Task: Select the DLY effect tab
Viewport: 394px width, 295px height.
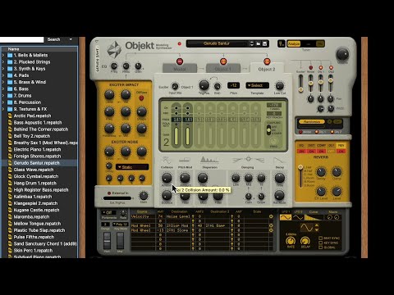Action: coord(331,146)
